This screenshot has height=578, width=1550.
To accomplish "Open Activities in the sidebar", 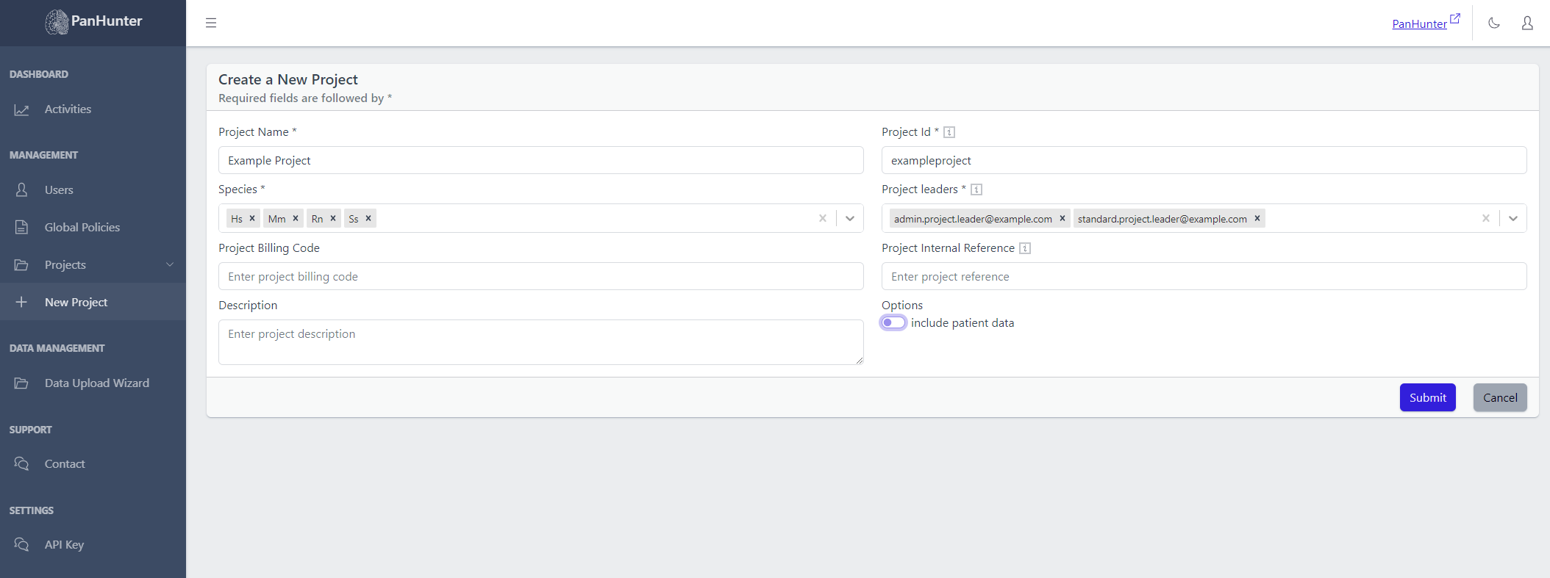I will (x=68, y=109).
